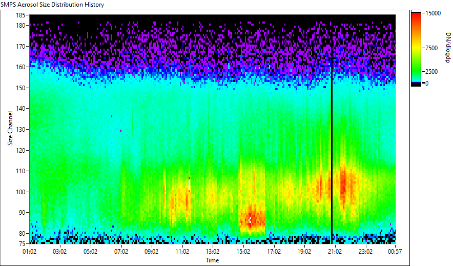Click the 'SMPS Aerosol Size Distribution History' title
Viewport: 453px width, 266px height.
coord(52,5)
